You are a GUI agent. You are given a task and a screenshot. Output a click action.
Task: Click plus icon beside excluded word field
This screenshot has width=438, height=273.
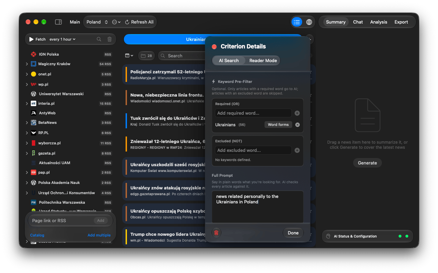[x=297, y=150]
